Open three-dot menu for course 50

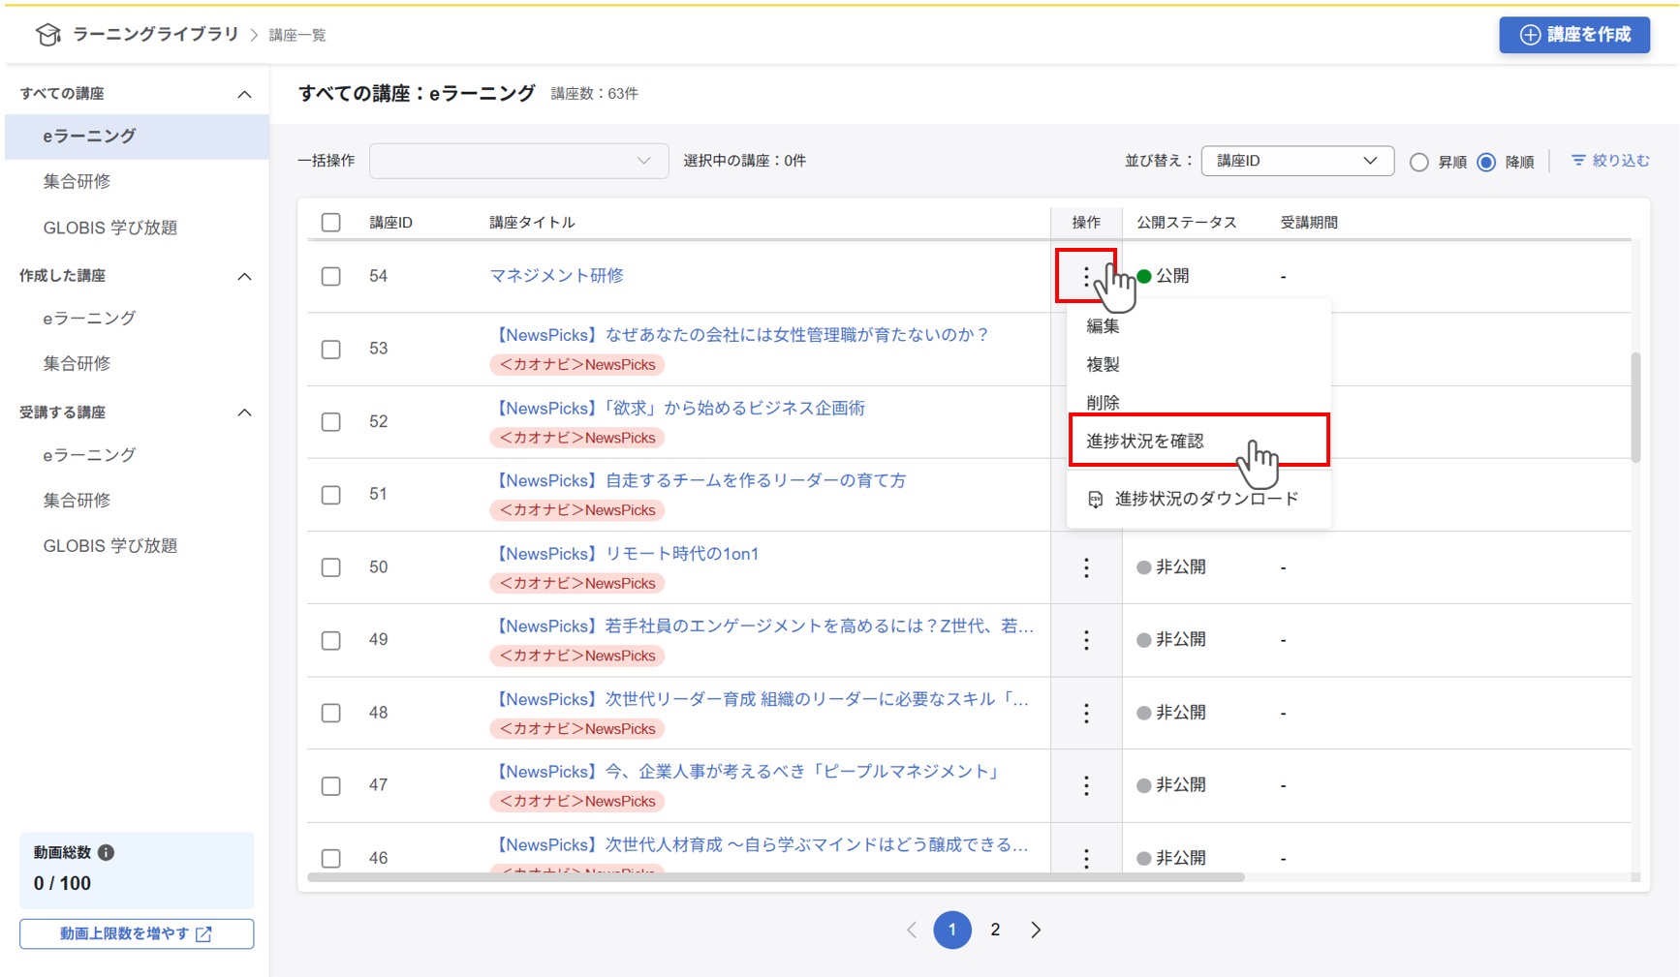tap(1086, 567)
